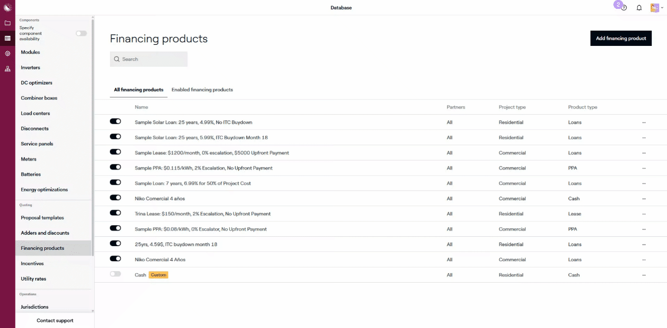The height and width of the screenshot is (328, 667).
Task: Toggle Specify component availability switch
Action: point(81,33)
